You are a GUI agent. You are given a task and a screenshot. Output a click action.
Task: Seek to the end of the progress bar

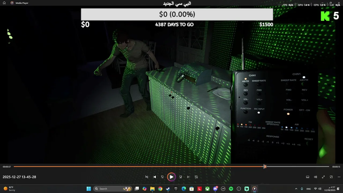tap(329, 167)
